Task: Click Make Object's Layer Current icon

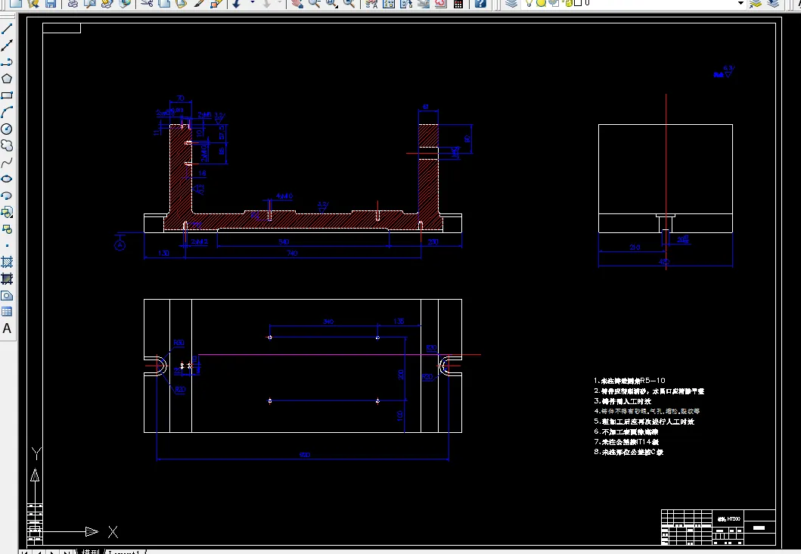Action: pos(756,3)
